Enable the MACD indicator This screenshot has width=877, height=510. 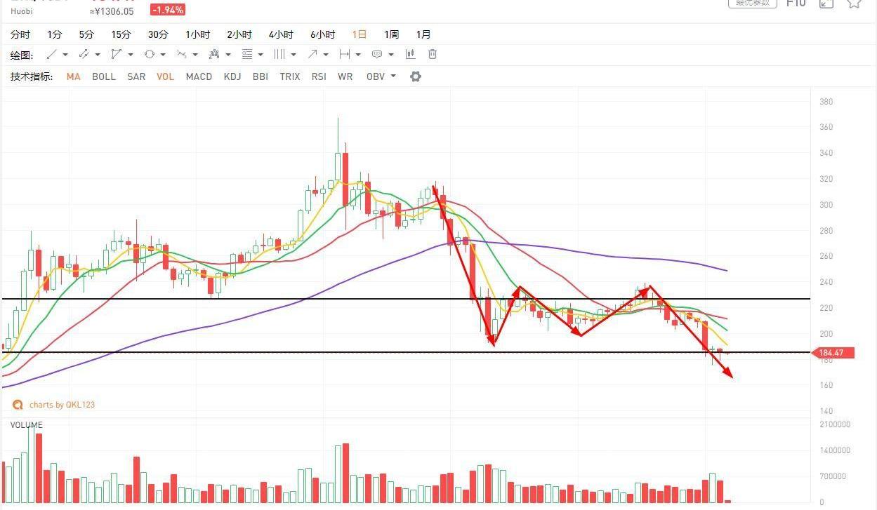(x=199, y=76)
